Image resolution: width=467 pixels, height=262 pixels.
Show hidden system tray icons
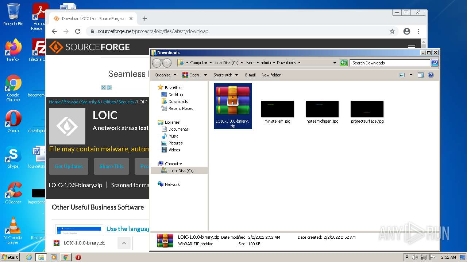406,257
